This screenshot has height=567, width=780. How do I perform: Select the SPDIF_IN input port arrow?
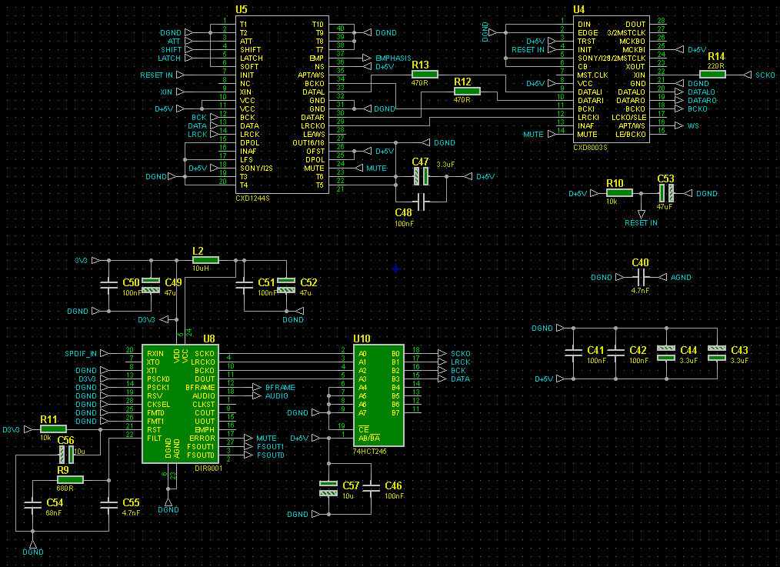[x=105, y=354]
